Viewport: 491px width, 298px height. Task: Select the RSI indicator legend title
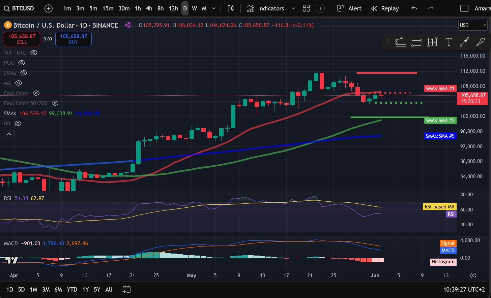point(8,198)
